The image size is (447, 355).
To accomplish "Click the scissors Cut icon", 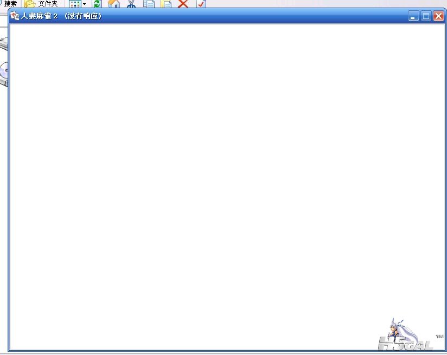I will pos(131,4).
